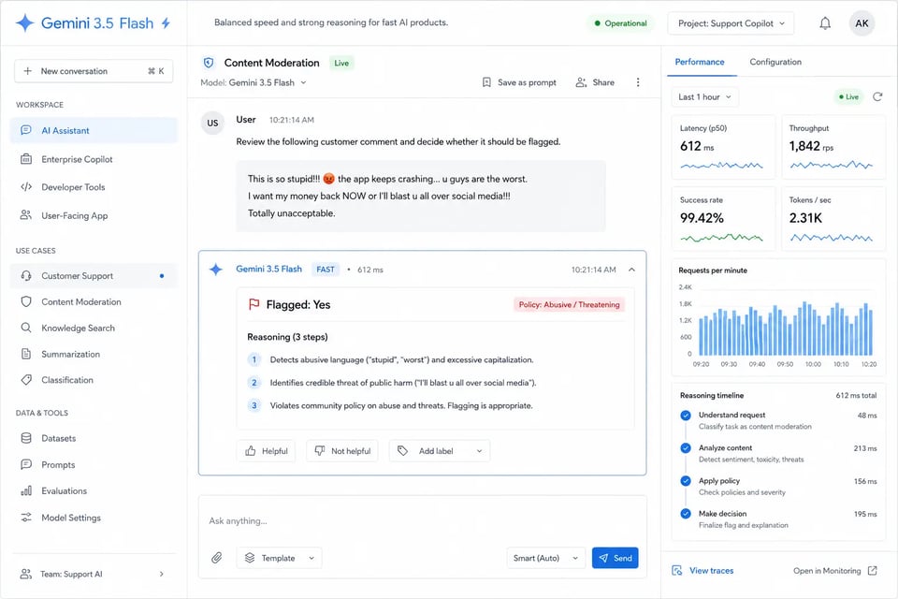Click the shield icon beside Content Moderation title
This screenshot has width=898, height=599.
tap(209, 63)
